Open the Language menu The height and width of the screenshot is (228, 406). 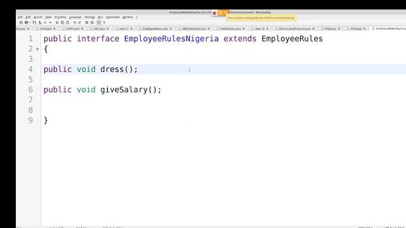[x=75, y=17]
